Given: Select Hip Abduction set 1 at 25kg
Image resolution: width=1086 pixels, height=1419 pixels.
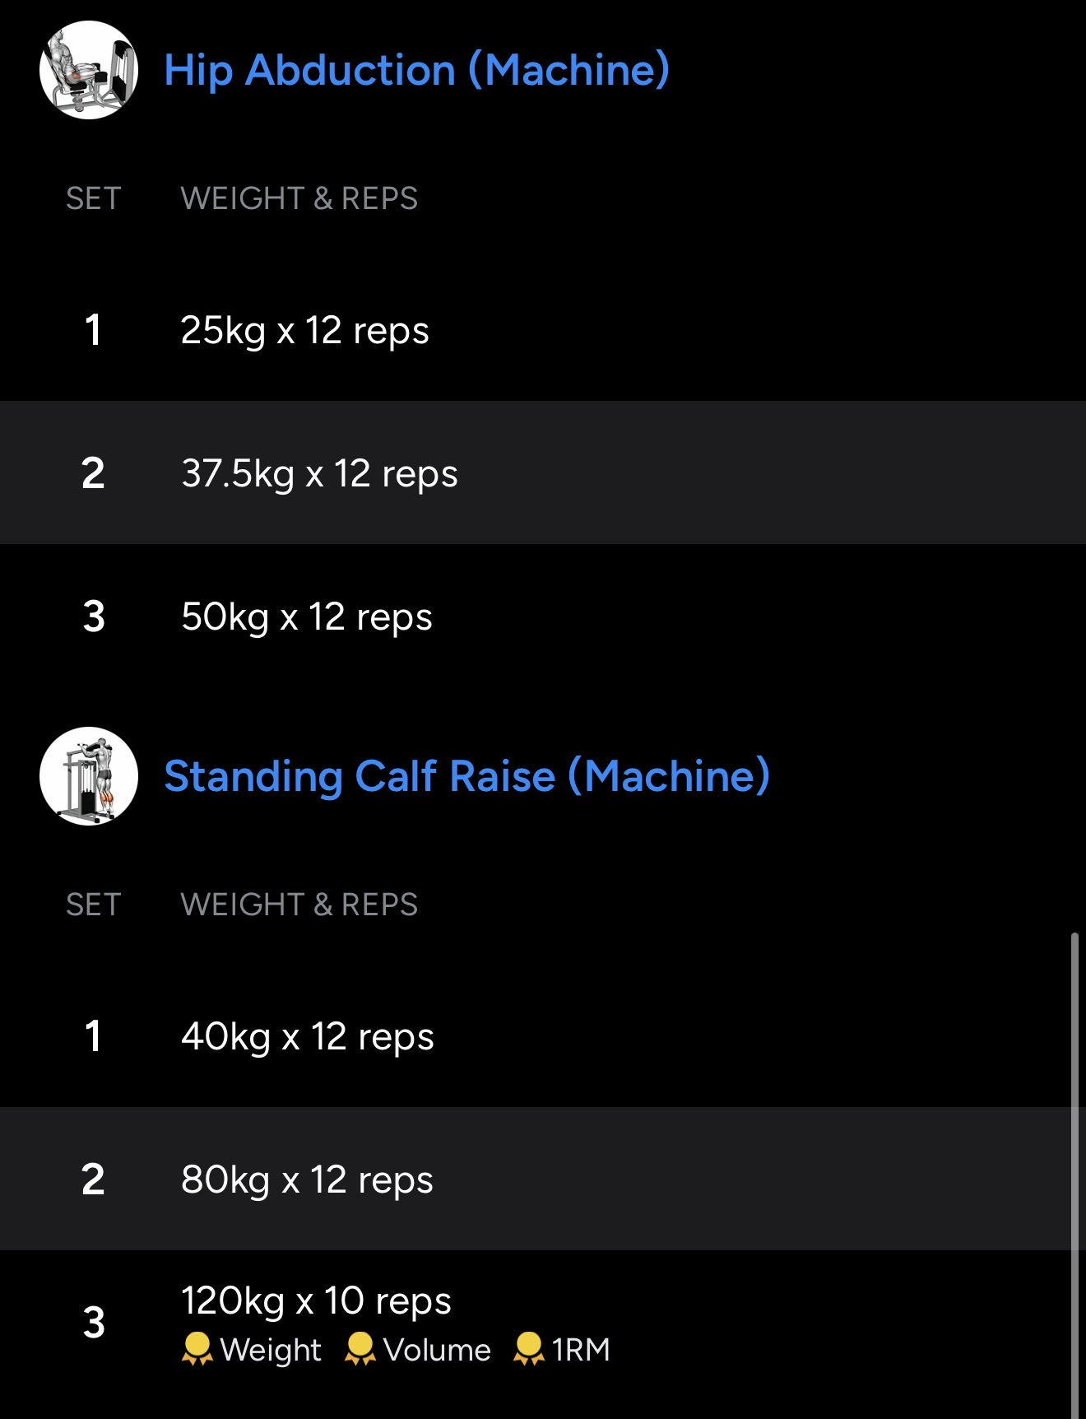Looking at the screenshot, I should coord(304,330).
